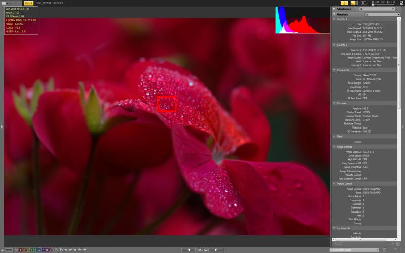This screenshot has width=405, height=253.
Task: Select the Device Nikon D7100 row
Action: pos(364,75)
